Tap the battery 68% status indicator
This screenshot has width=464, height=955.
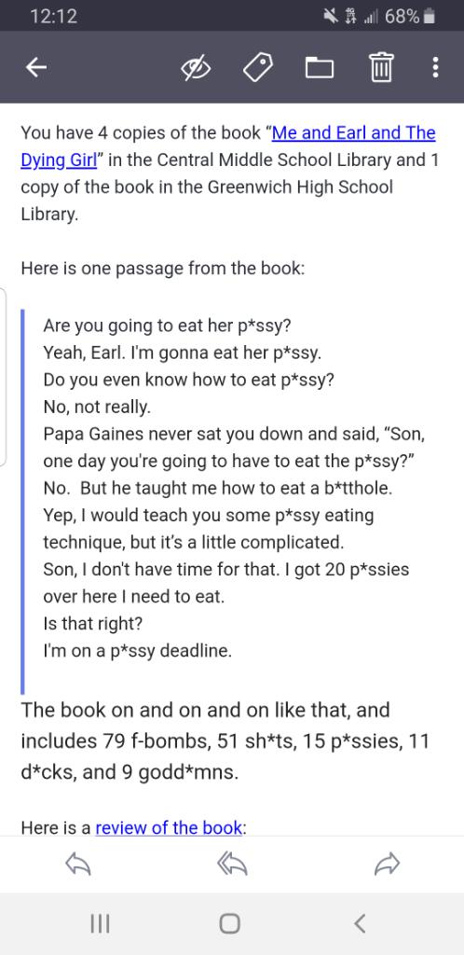click(409, 17)
